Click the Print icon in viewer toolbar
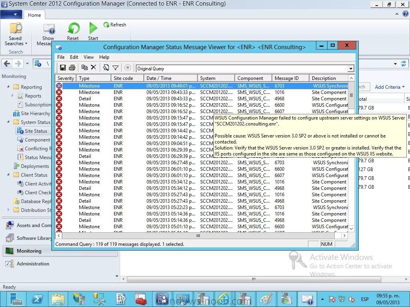The image size is (410, 307). (x=72, y=68)
